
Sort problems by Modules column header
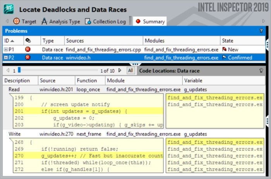pos(182,41)
